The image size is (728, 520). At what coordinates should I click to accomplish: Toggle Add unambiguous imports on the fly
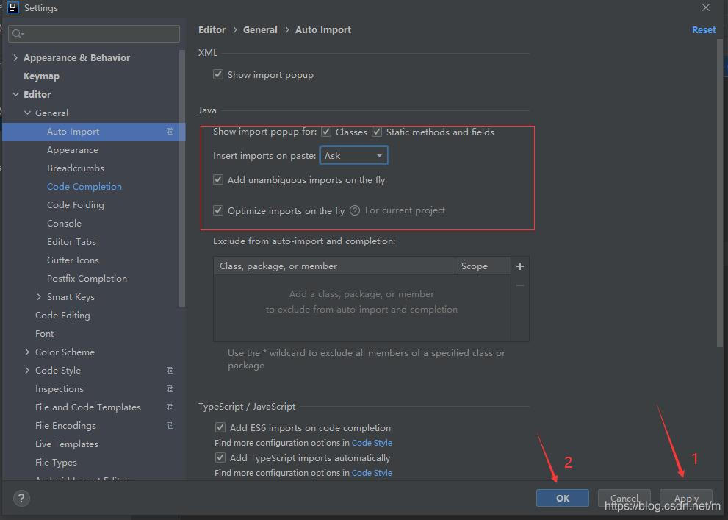[218, 179]
